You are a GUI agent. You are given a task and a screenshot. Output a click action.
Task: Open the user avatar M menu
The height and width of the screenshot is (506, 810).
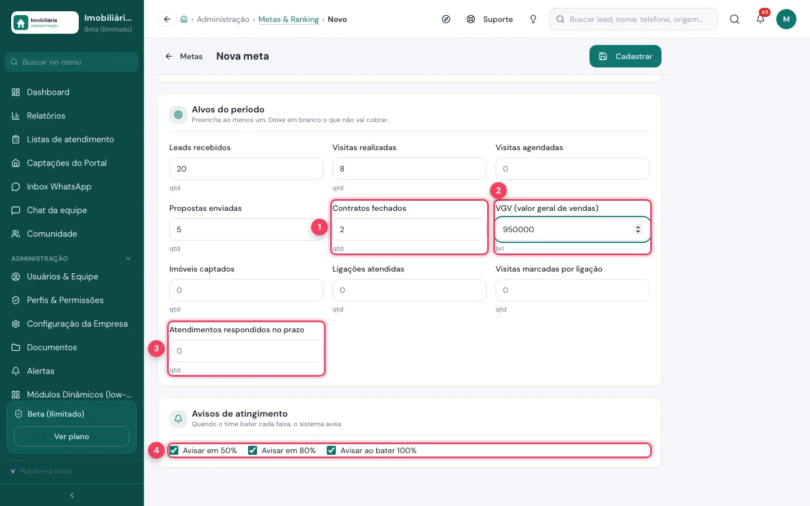(x=786, y=19)
